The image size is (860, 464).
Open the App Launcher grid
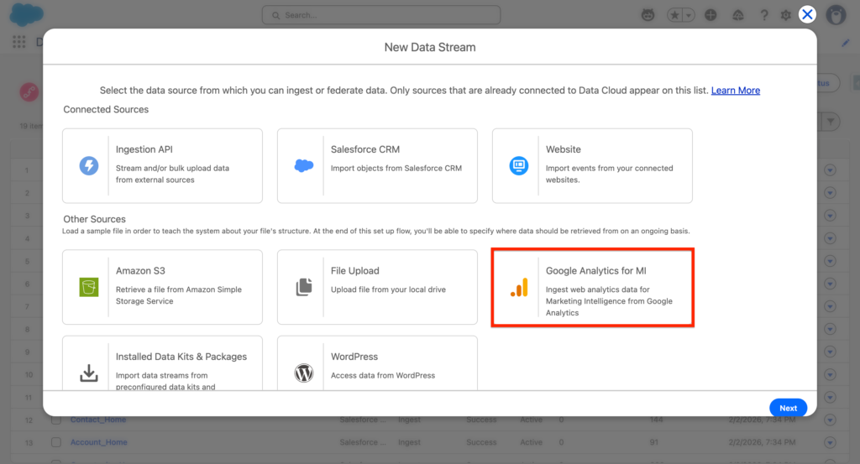pos(18,42)
